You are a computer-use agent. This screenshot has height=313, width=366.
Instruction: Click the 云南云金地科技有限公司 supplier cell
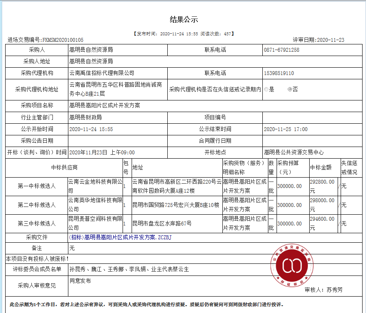[x=95, y=186]
